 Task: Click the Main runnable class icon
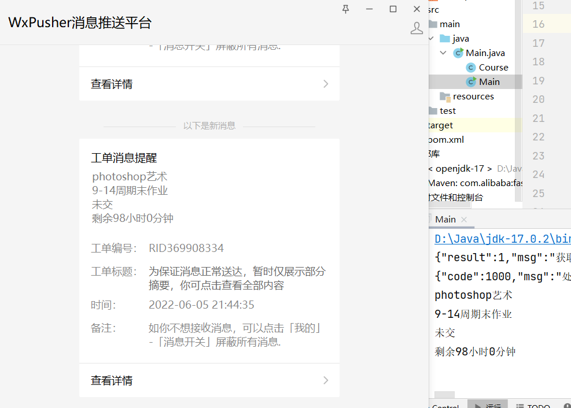click(x=471, y=82)
